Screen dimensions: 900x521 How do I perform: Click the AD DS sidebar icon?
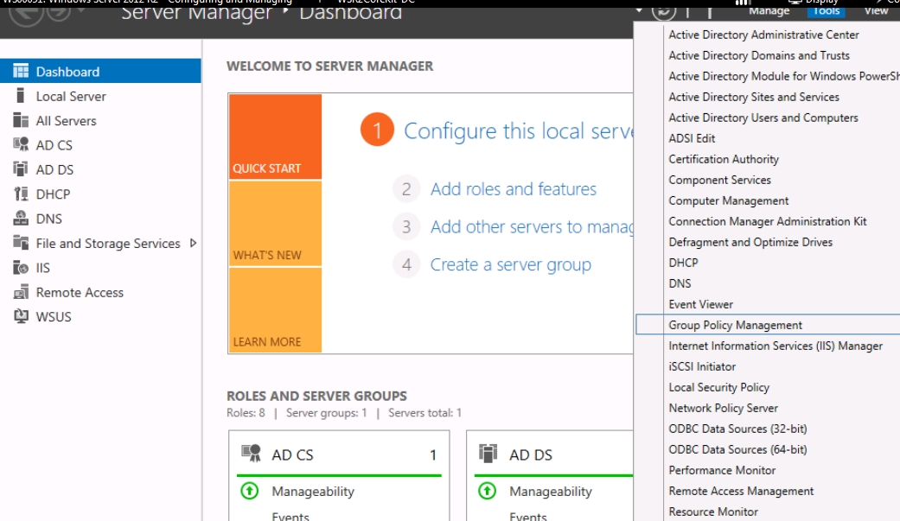click(21, 169)
